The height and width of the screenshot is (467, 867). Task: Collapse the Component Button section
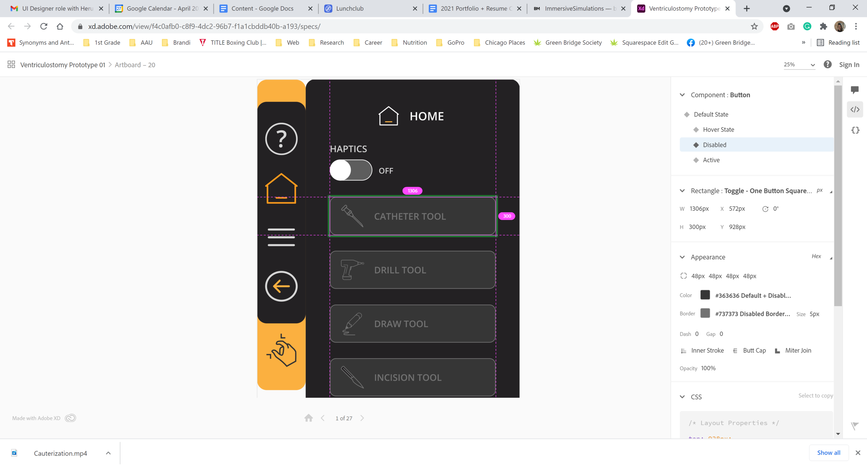[682, 95]
